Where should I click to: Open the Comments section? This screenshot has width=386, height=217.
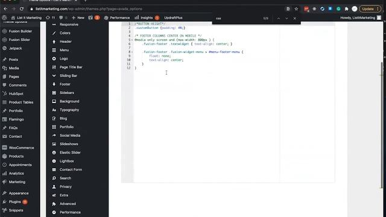coord(17,85)
